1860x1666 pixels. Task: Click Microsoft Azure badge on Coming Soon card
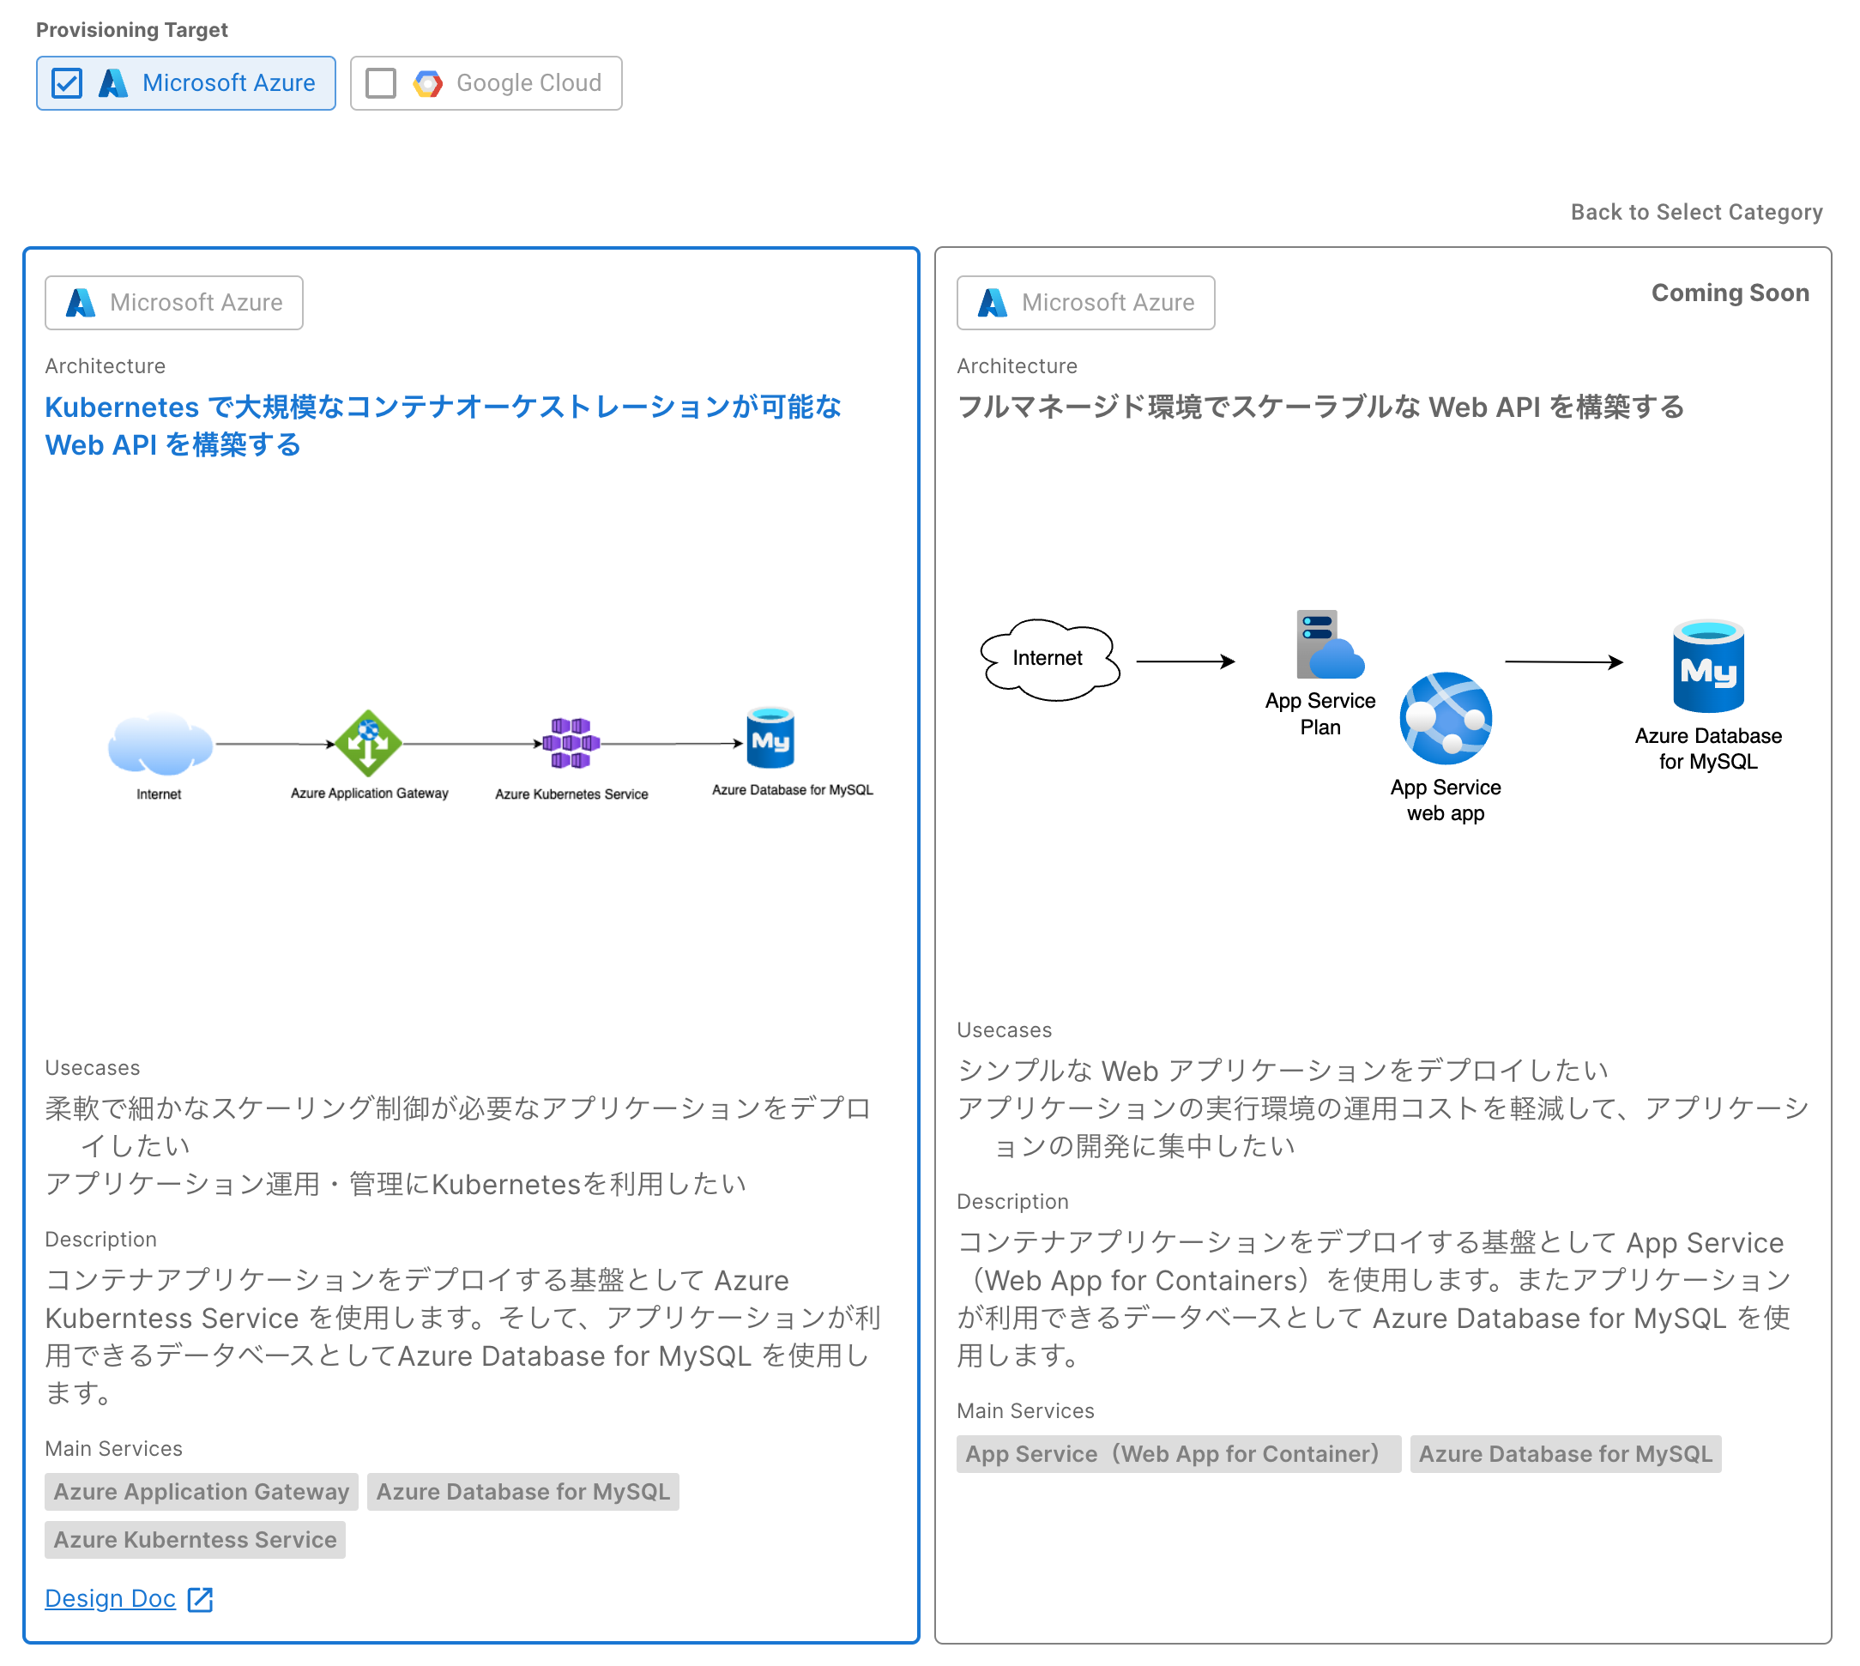coord(1085,303)
